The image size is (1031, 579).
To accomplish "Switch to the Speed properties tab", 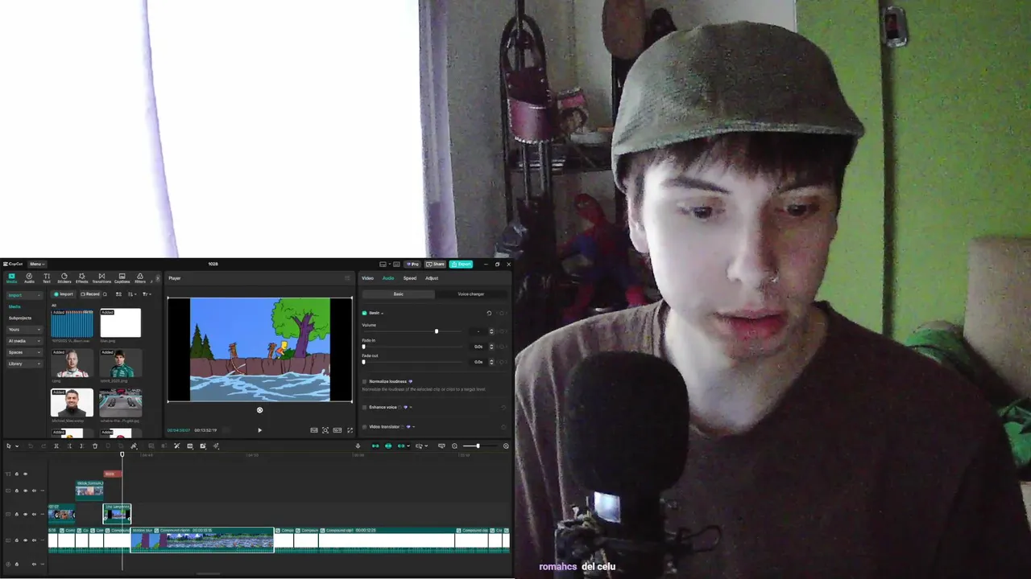I will coord(410,278).
